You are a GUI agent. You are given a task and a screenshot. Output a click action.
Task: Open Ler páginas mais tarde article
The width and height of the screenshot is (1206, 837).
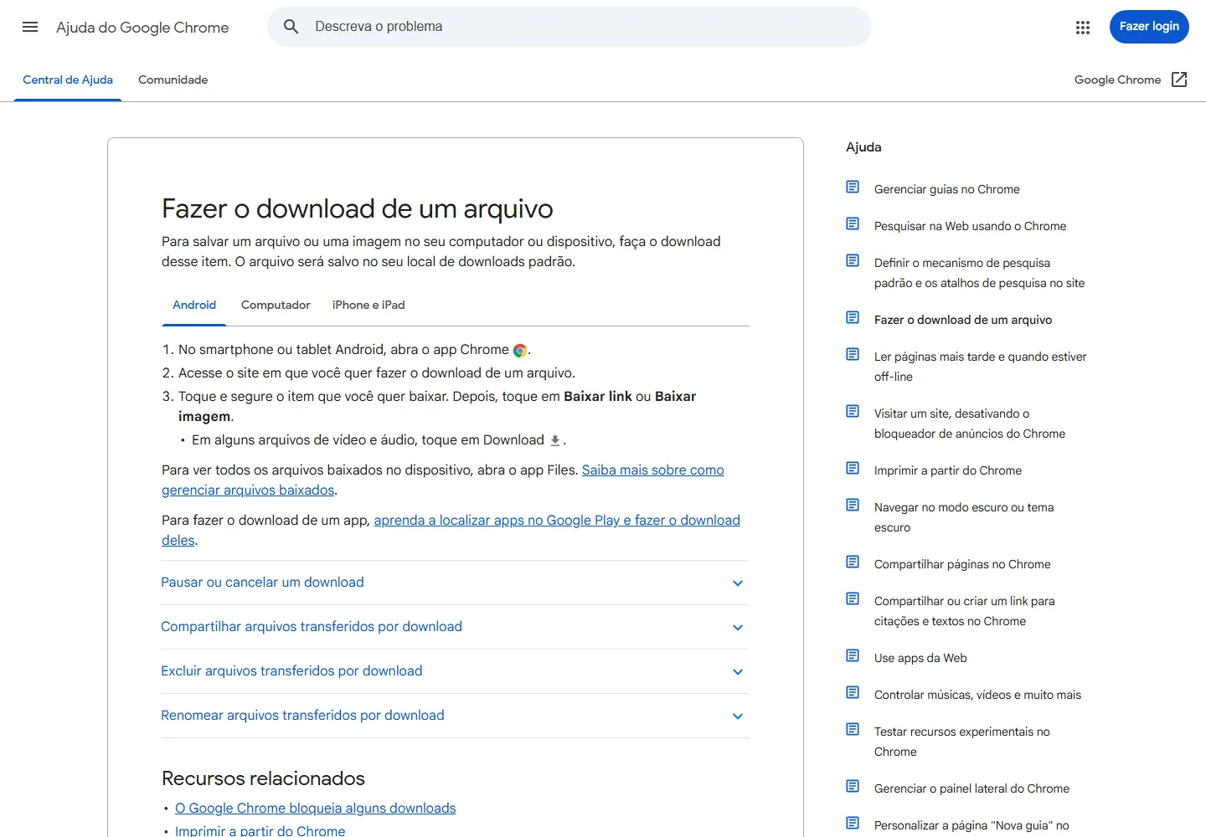980,367
